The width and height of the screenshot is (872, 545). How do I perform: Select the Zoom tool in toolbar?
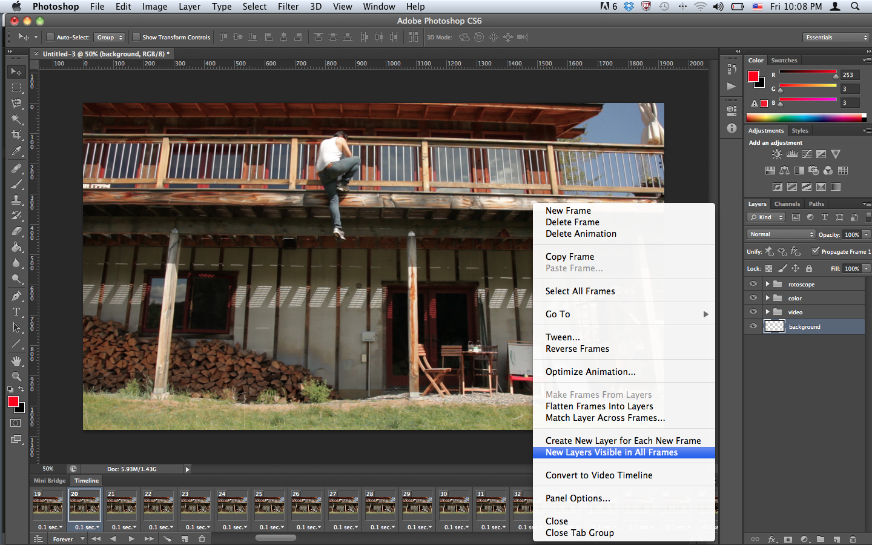16,376
